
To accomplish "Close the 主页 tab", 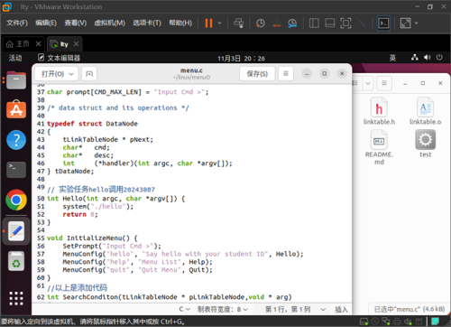I will pos(38,44).
